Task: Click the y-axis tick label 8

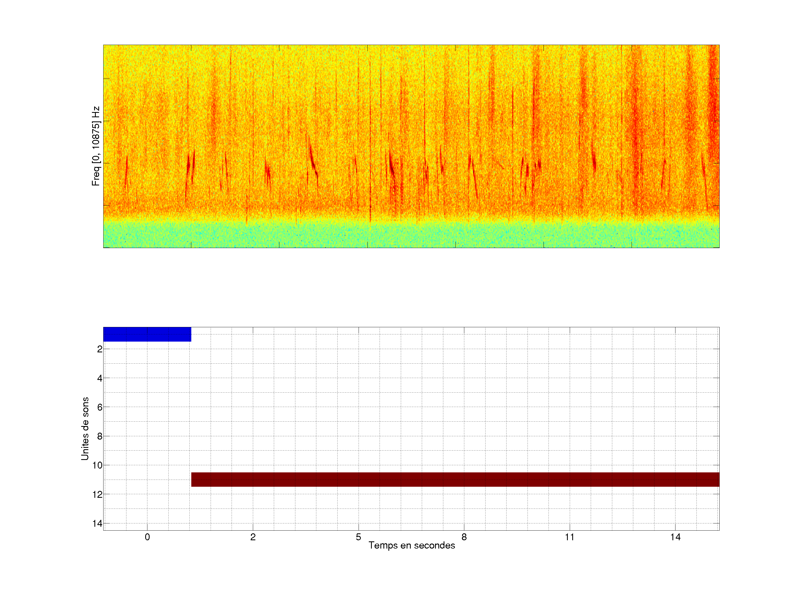Action: pyautogui.click(x=100, y=437)
